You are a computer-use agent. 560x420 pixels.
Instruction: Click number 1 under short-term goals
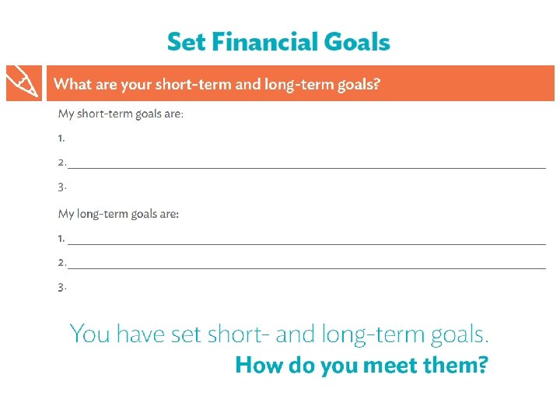[61, 138]
